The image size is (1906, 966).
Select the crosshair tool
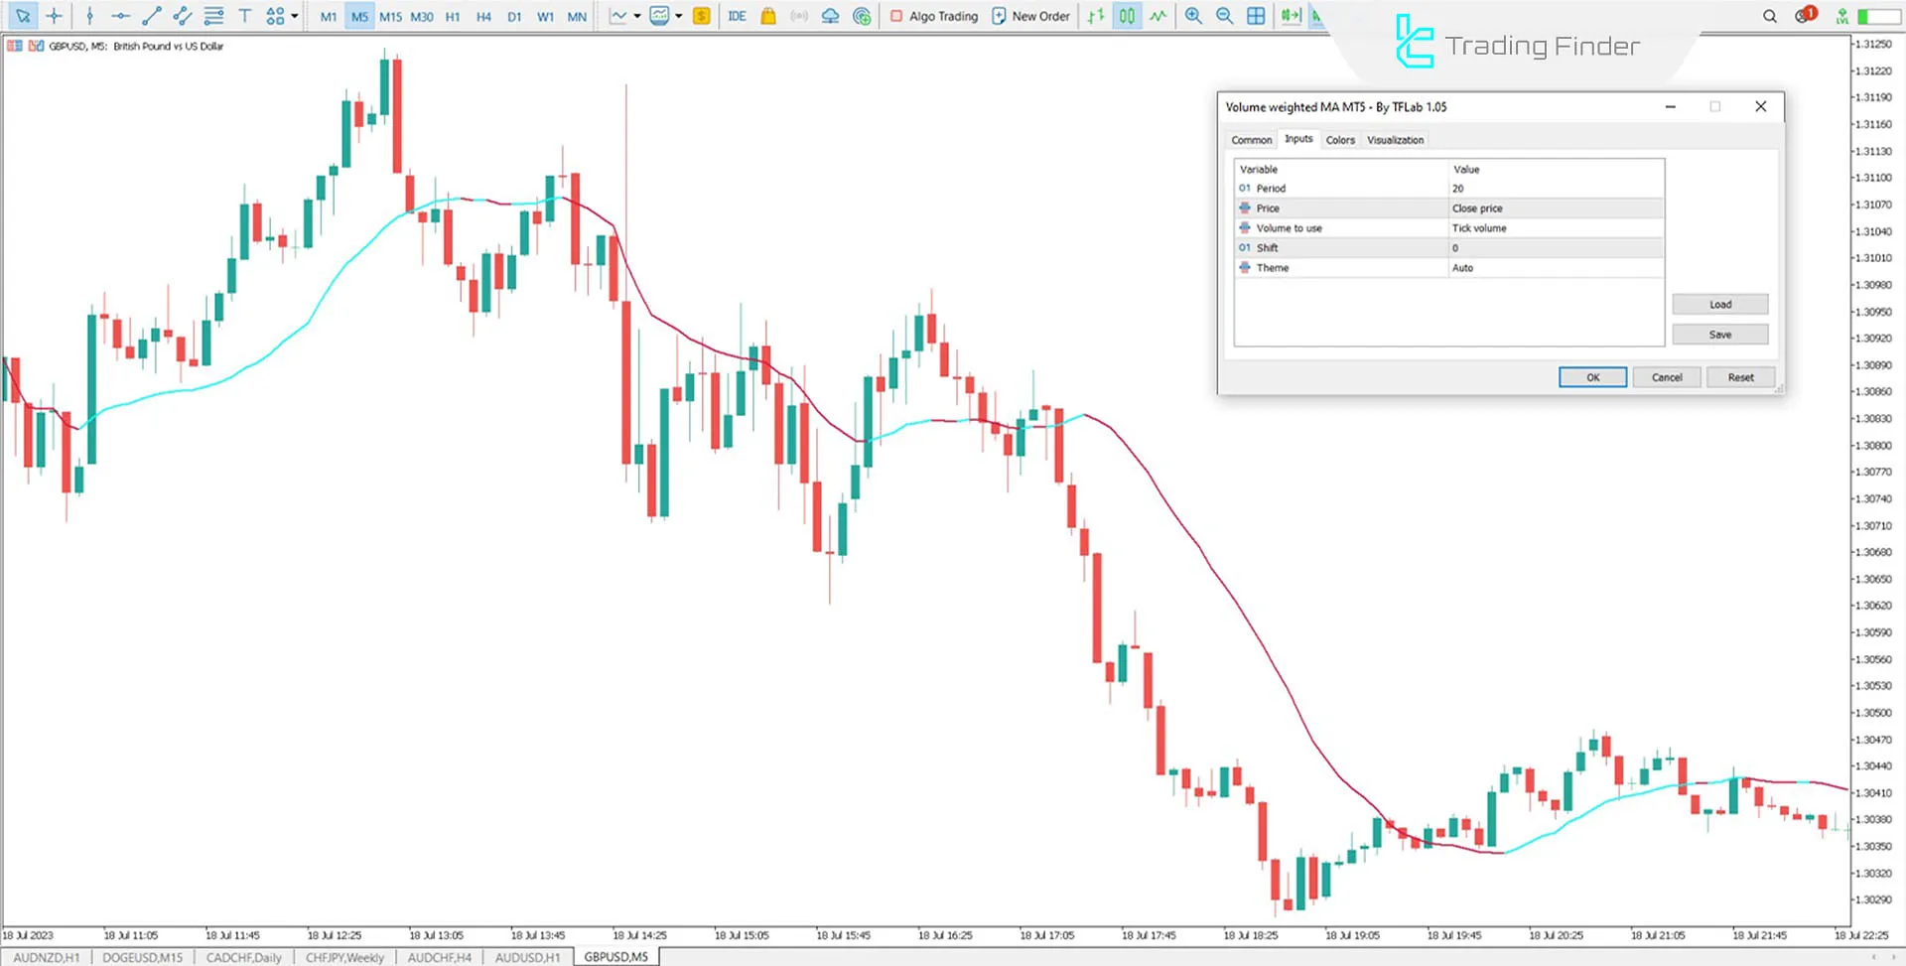[54, 16]
